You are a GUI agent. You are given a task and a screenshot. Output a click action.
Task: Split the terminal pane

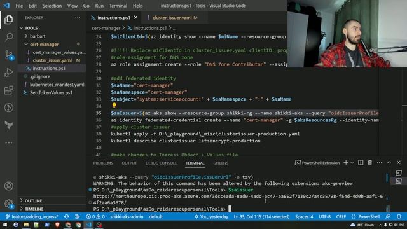pos(361,163)
